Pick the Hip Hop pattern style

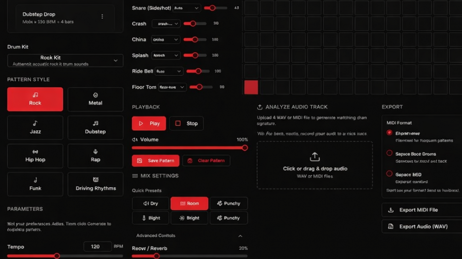(35, 155)
